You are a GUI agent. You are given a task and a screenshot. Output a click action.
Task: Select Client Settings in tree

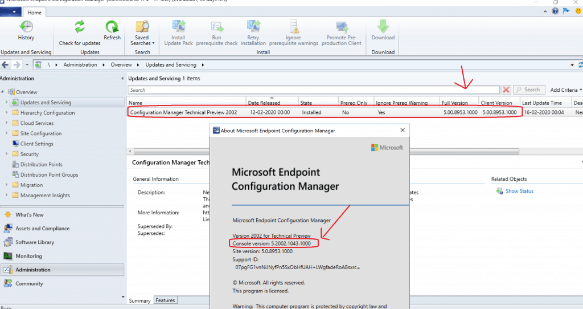37,144
